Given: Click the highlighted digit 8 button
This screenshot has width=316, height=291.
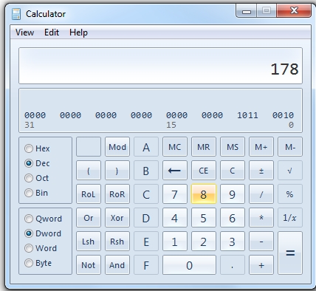Looking at the screenshot, I should coord(204,194).
